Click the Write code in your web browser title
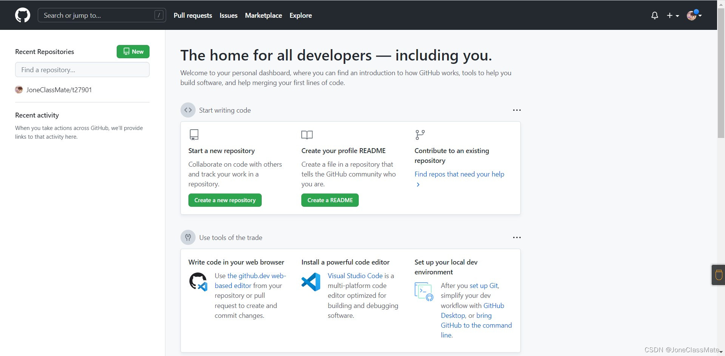The height and width of the screenshot is (356, 725). point(236,262)
